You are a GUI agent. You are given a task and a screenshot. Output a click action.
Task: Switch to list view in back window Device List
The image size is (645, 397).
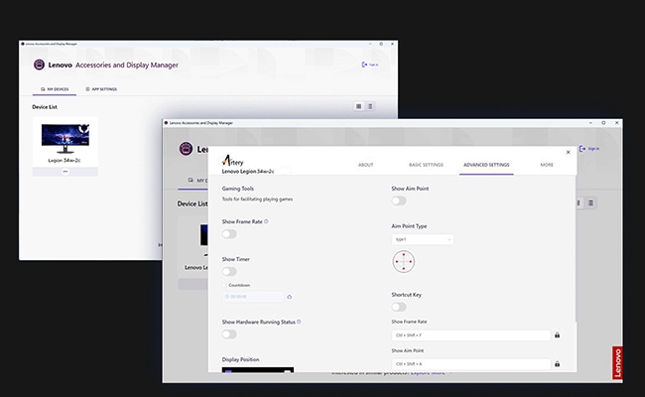(x=370, y=106)
